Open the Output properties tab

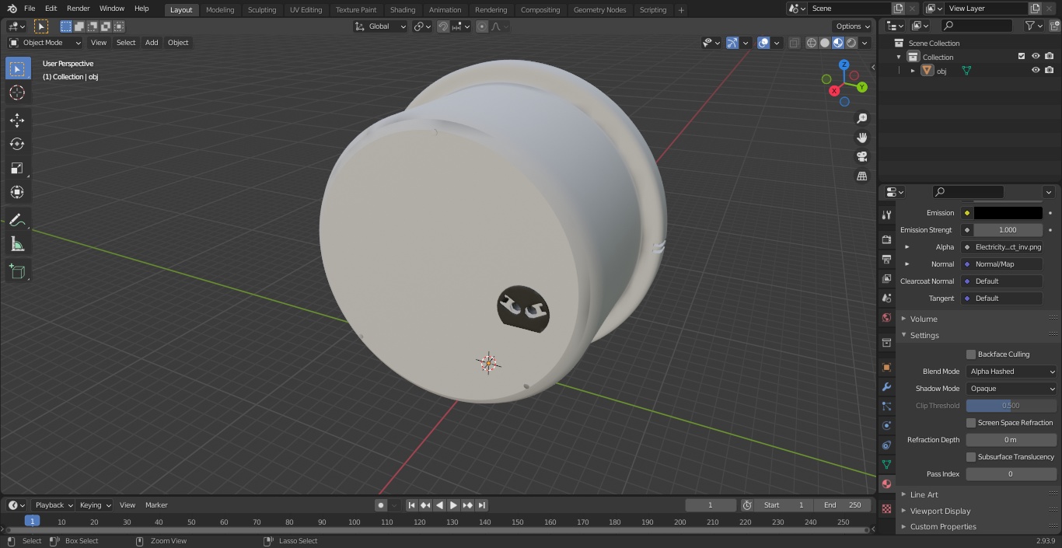tap(886, 259)
